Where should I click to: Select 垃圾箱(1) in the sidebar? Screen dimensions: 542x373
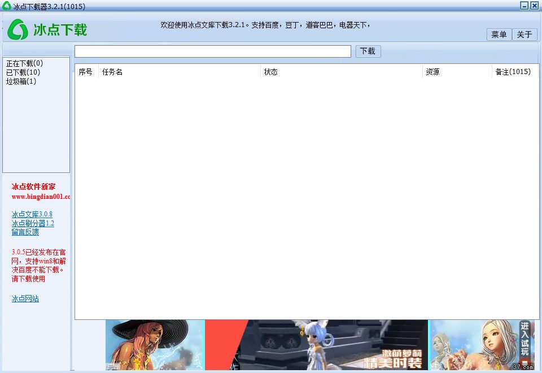click(21, 81)
